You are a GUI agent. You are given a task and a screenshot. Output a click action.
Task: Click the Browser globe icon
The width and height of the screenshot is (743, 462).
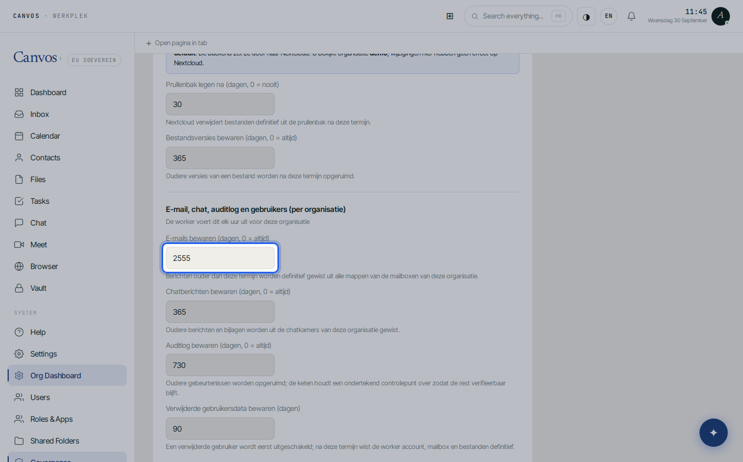(x=19, y=266)
